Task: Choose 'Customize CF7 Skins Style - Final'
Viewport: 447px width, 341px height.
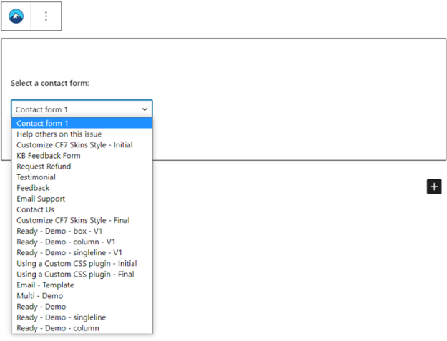Action: (x=73, y=220)
